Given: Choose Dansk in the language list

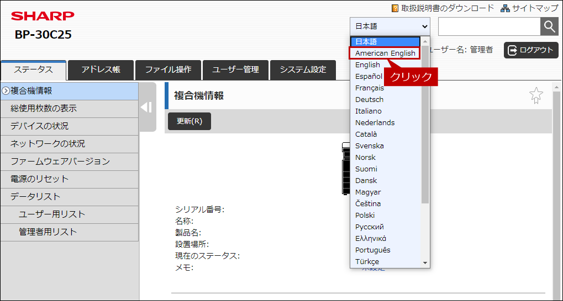Looking at the screenshot, I should click(385, 181).
